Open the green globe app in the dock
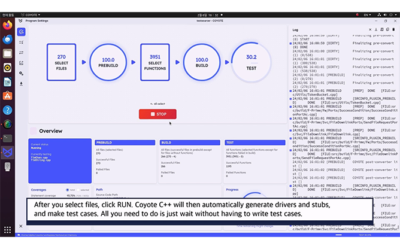 click(x=7, y=124)
